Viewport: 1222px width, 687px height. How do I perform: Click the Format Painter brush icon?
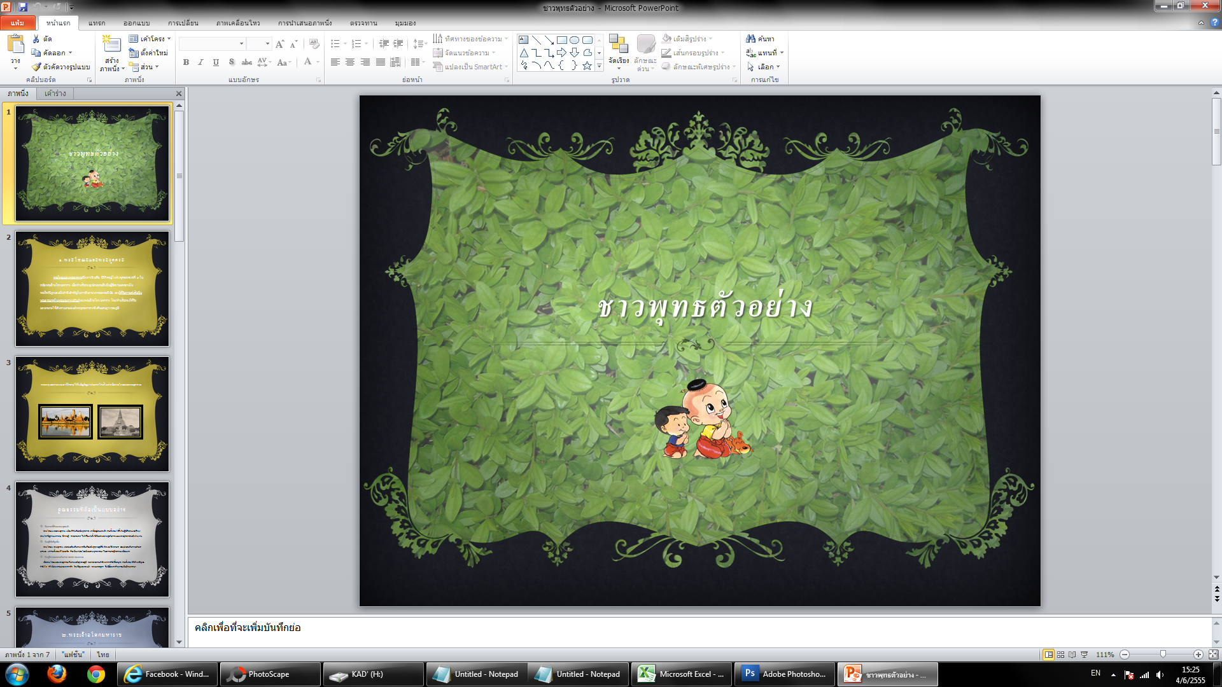[37, 67]
